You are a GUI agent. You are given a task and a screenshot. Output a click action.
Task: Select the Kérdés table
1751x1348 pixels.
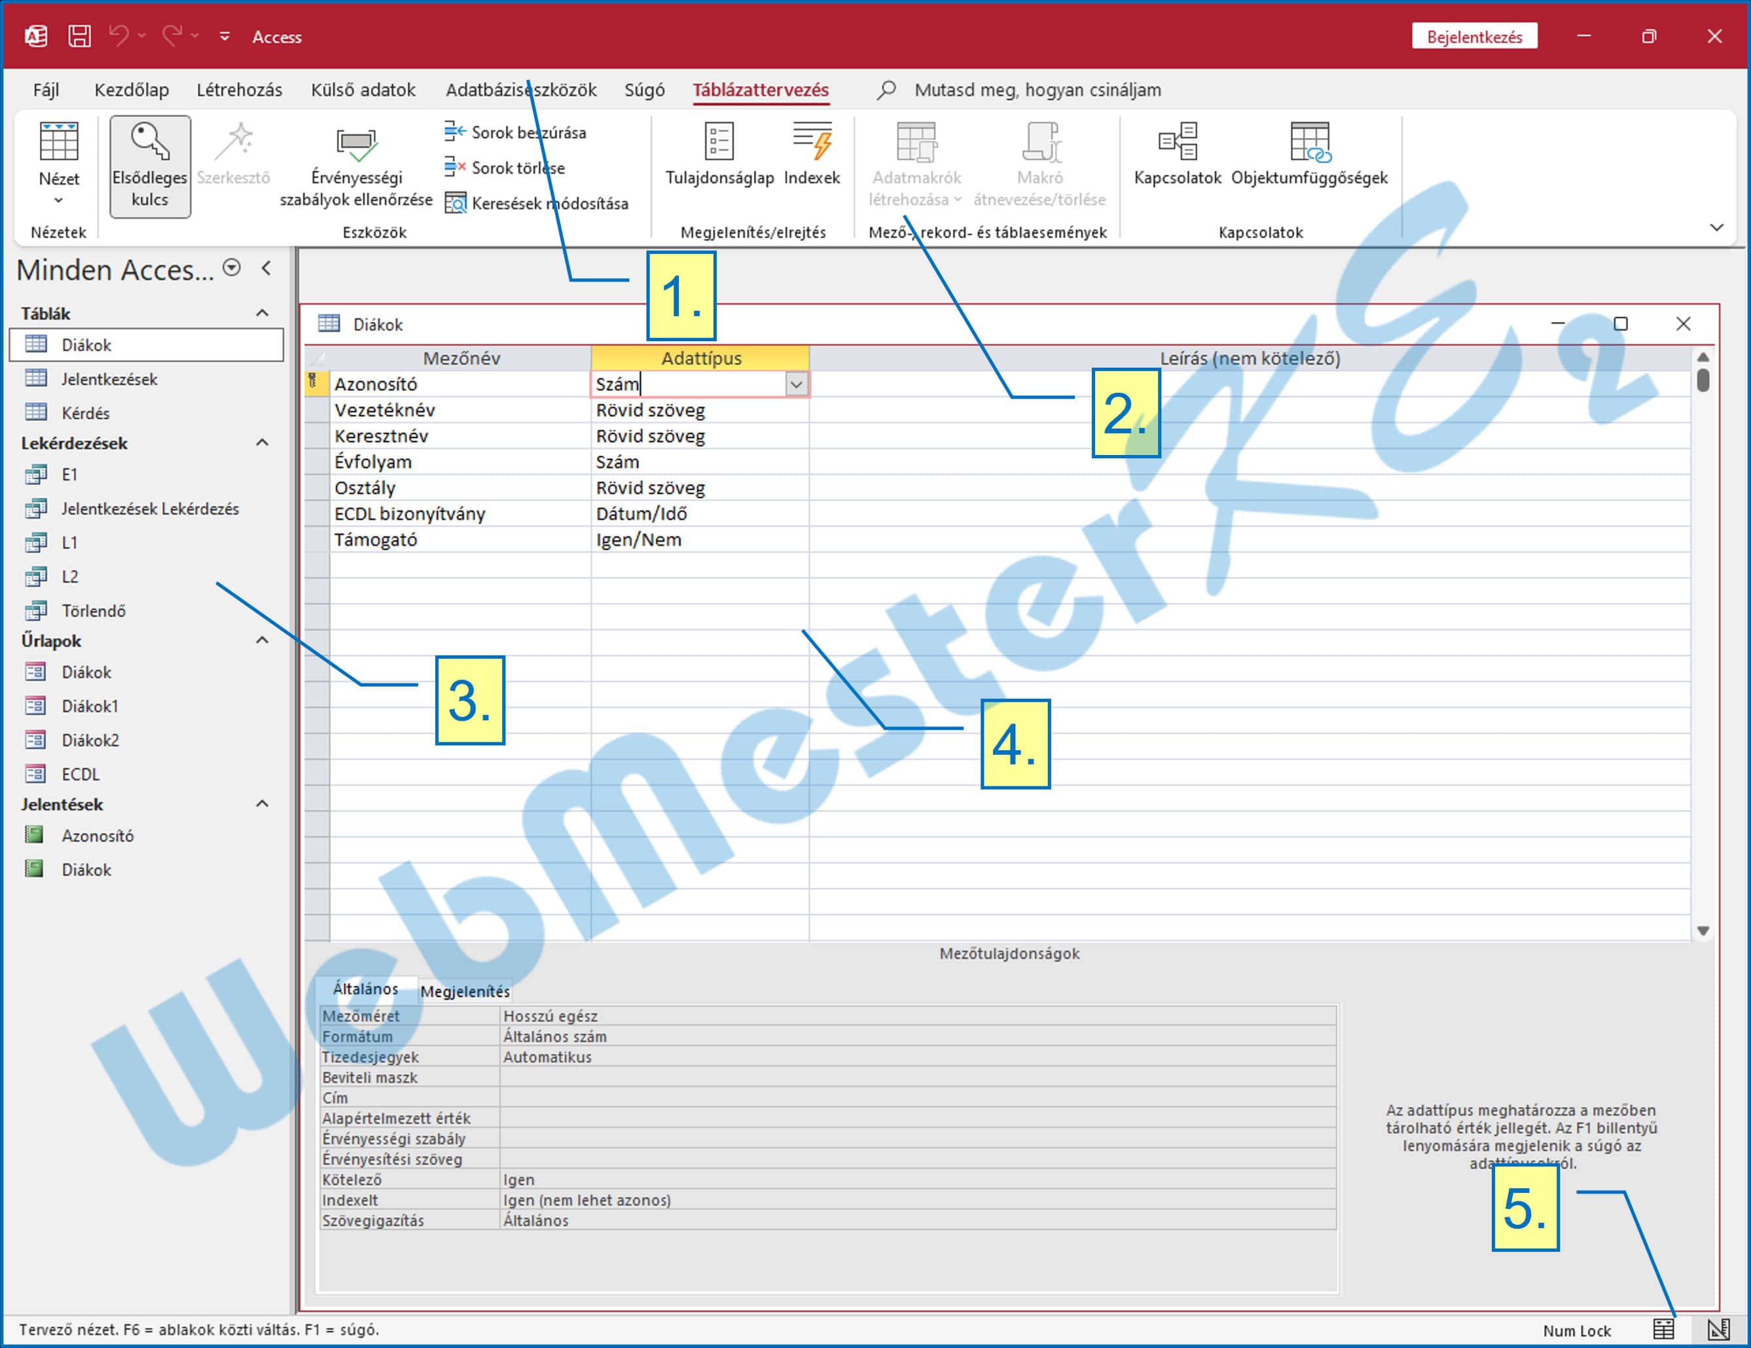click(147, 413)
